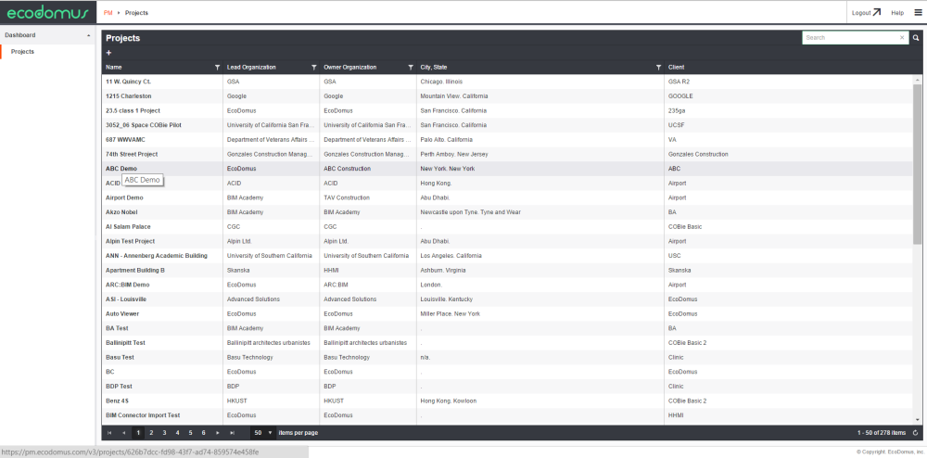Go to page 5
Screen dimensions: 927x458
(x=190, y=433)
